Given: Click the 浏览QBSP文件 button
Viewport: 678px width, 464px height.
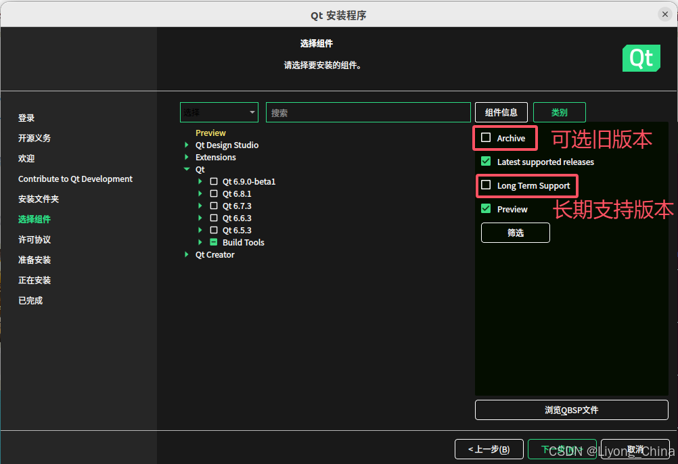Looking at the screenshot, I should tap(572, 410).
